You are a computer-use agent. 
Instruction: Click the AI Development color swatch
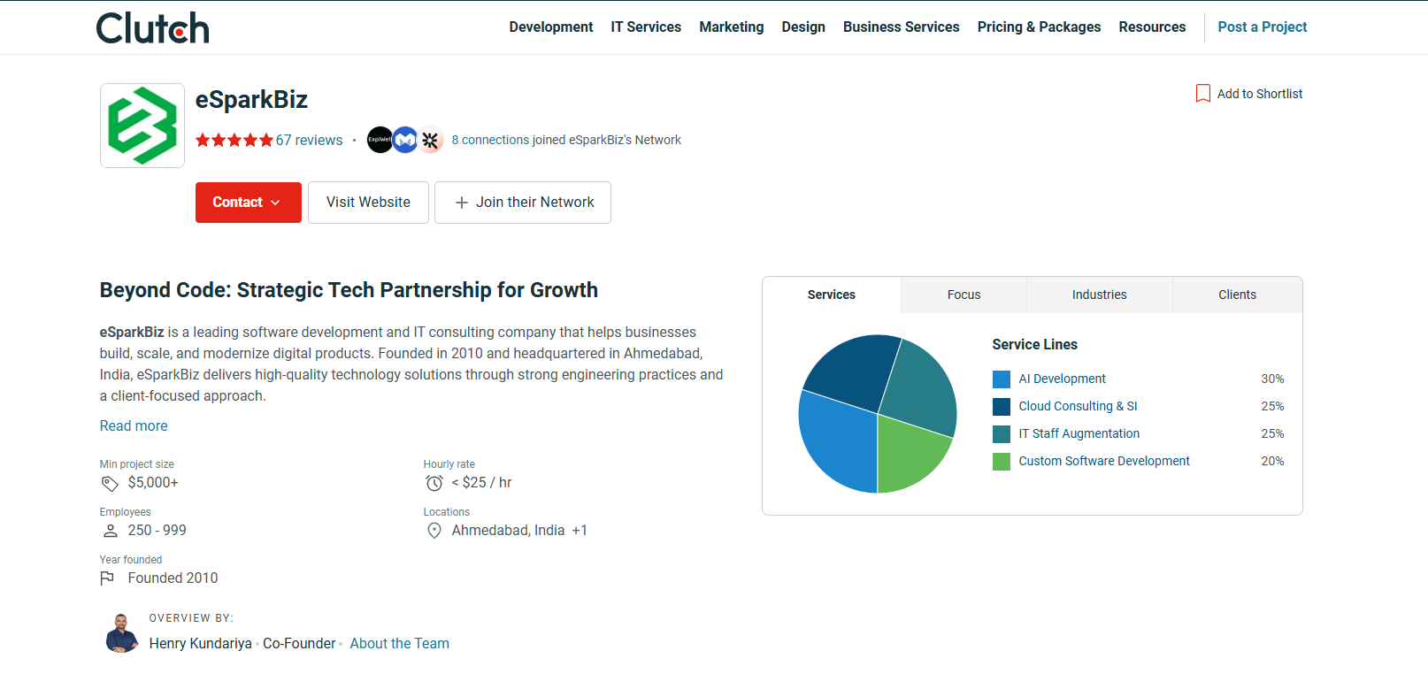pyautogui.click(x=1002, y=379)
